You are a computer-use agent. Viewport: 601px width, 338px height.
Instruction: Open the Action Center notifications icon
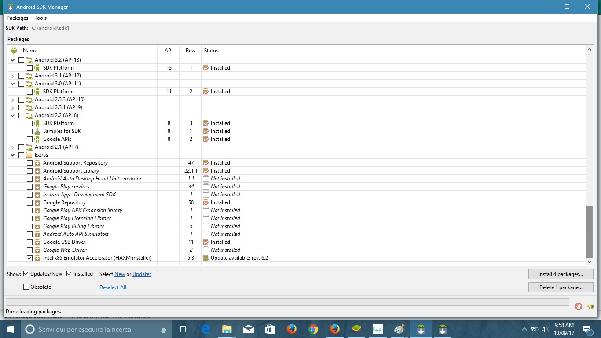tap(587, 329)
